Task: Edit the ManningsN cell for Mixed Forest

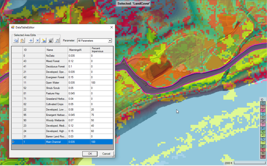Action: point(79,61)
